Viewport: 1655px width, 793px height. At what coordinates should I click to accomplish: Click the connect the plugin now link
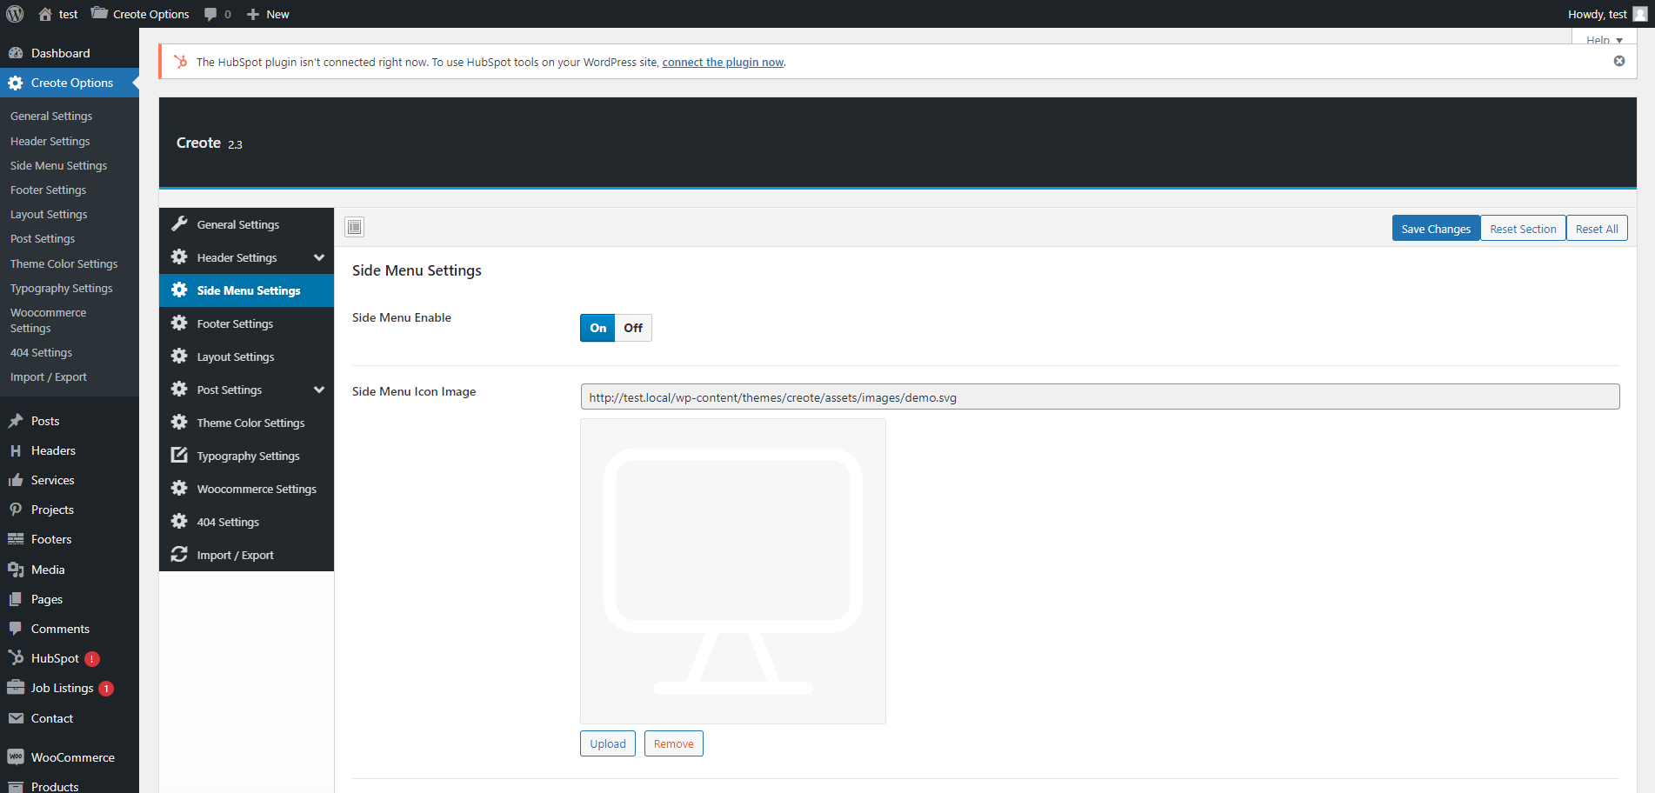(722, 62)
